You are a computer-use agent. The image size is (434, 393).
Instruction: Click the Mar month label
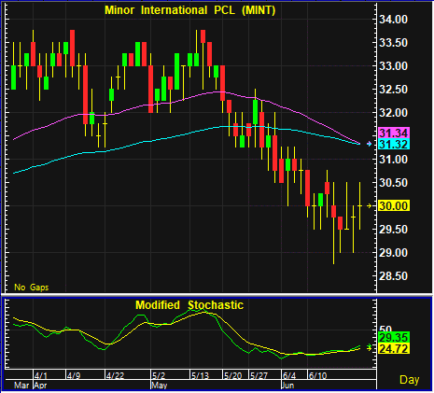coord(21,386)
